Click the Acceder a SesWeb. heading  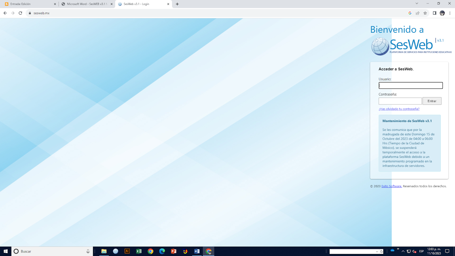coord(396,69)
